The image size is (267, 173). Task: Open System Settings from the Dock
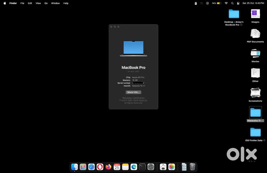coord(151,167)
